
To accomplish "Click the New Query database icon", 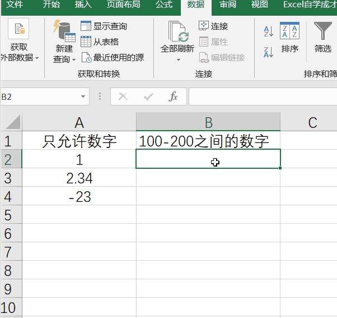I will tap(64, 31).
